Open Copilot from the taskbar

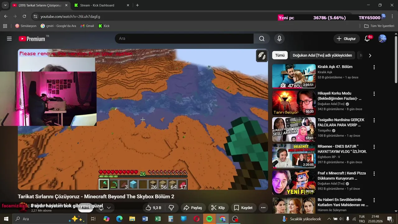coord(106,219)
